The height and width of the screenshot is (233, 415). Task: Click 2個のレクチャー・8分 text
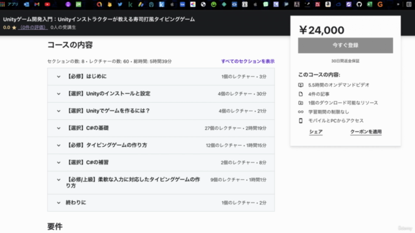tap(244, 162)
